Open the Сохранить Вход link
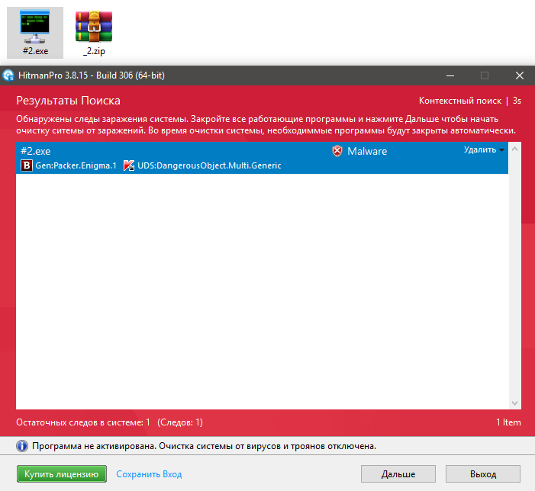This screenshot has width=535, height=491. 149,474
